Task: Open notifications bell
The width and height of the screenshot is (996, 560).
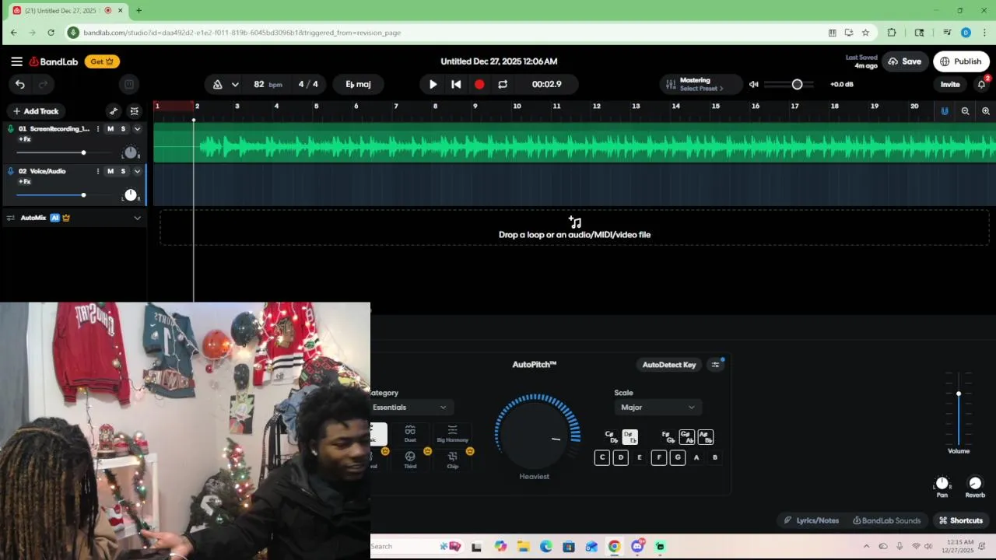Action: 981,84
